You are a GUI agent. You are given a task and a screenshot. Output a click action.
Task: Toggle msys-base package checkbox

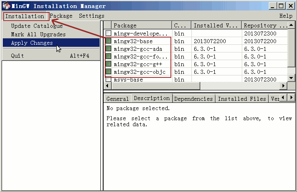[x=108, y=79]
